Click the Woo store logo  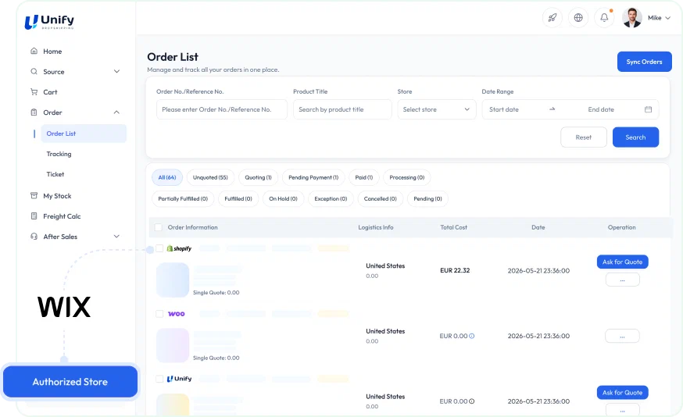tap(177, 314)
